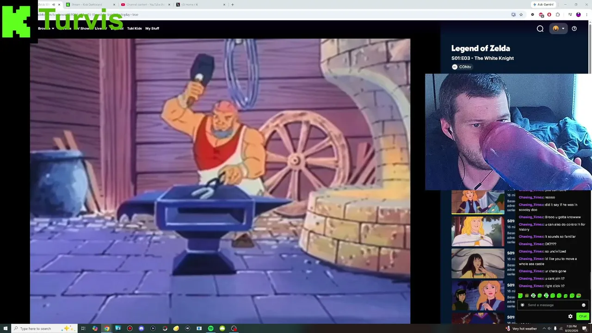Click the blacksmith cartoon video player

pos(220,181)
